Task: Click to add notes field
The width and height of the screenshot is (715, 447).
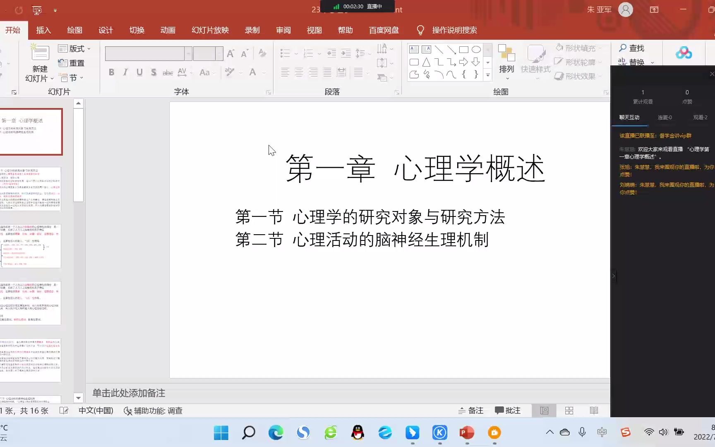Action: tap(348, 393)
